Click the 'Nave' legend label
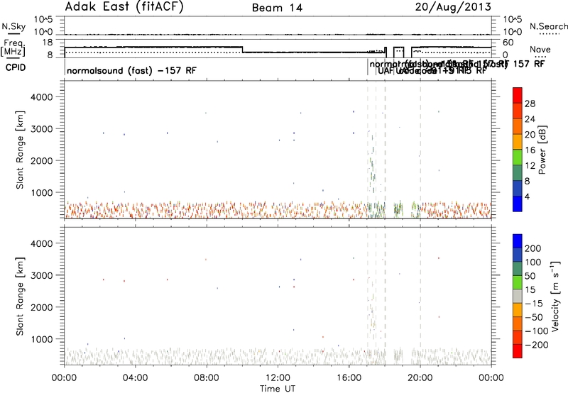Screen dimensions: 568x393 pos(540,50)
